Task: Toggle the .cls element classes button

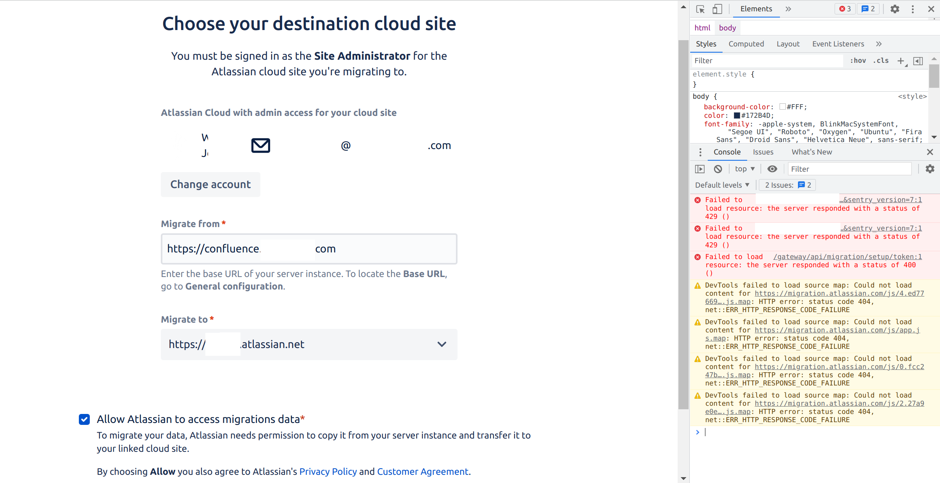Action: [x=881, y=61]
